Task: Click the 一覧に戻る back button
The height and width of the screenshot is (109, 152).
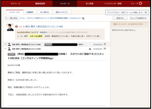Action: click(12, 18)
